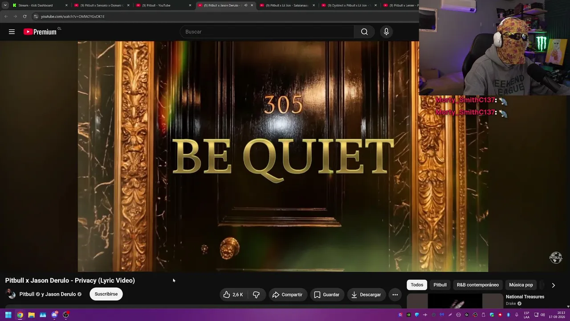Open the YouTube guide hamburger menu
Viewport: 570px width, 321px height.
point(12,32)
